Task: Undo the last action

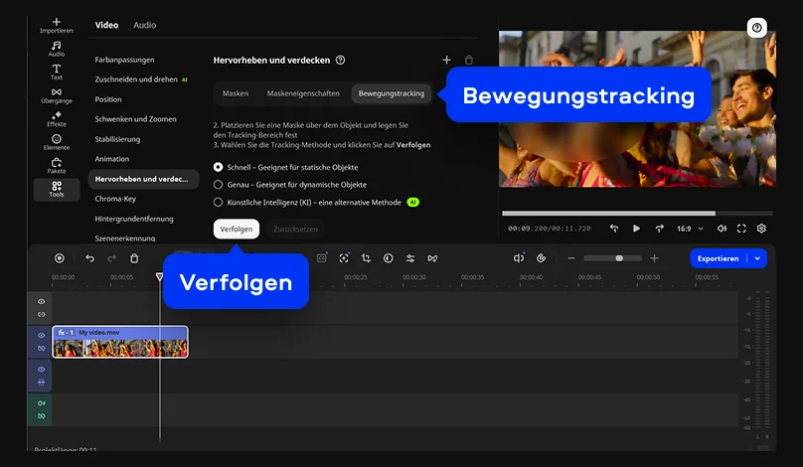Action: point(89,258)
